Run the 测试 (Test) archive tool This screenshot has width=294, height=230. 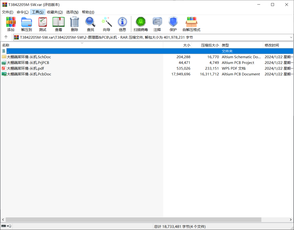point(42,24)
